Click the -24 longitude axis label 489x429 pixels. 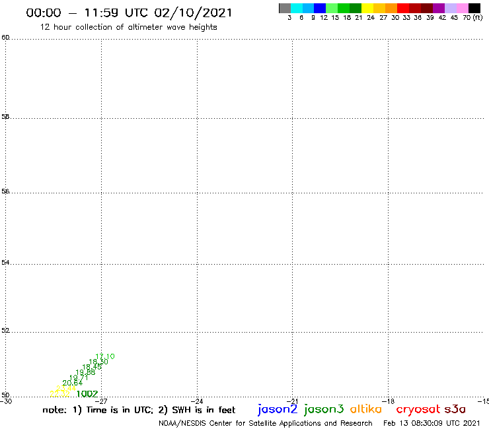coord(197,401)
